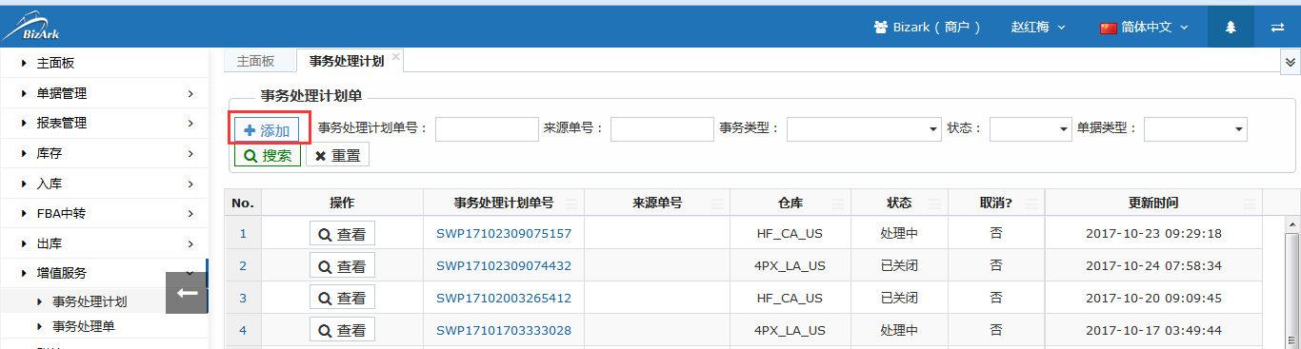Open 事务类型 dropdown
This screenshot has width=1301, height=349.
point(864,129)
